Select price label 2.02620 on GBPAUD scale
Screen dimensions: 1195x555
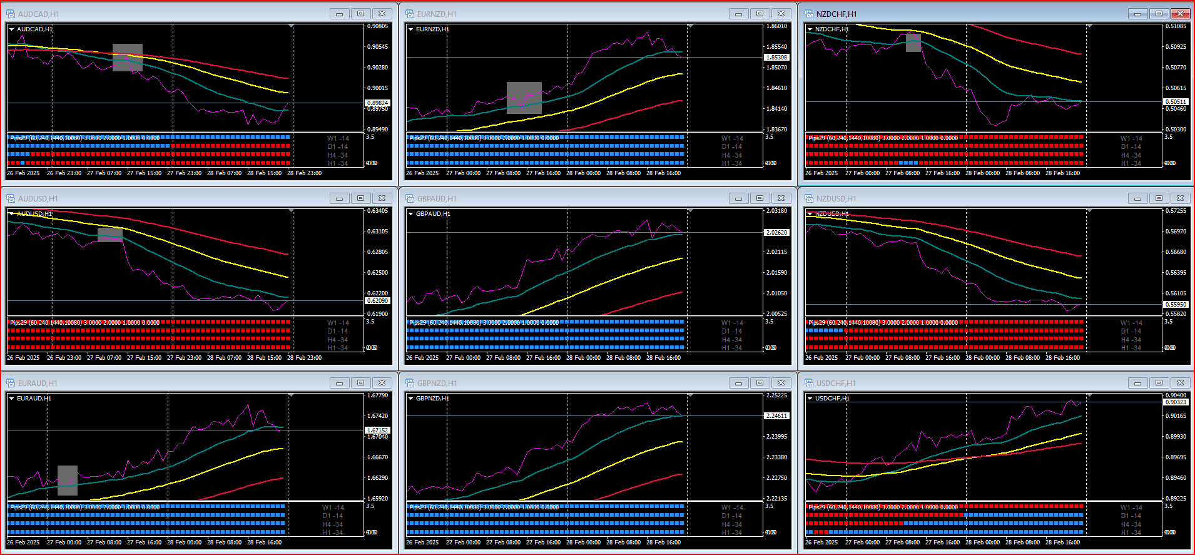coord(776,233)
